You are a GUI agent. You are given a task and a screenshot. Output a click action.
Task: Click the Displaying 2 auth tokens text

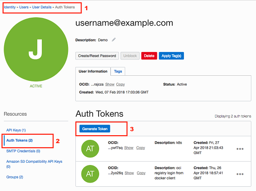point(233,116)
